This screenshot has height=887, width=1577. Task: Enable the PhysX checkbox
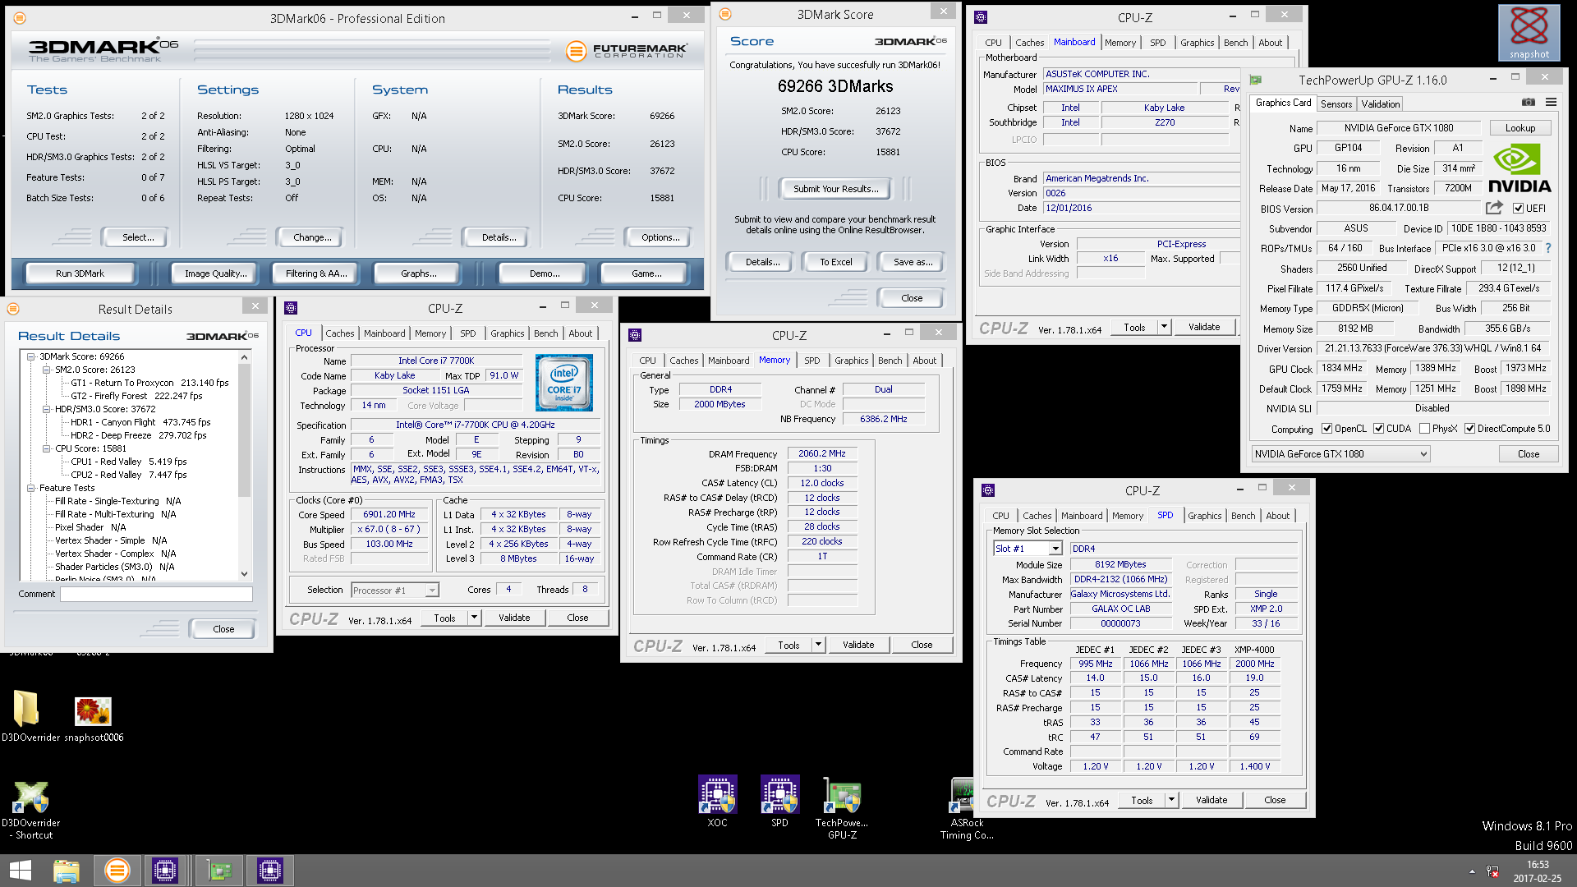(x=1425, y=429)
